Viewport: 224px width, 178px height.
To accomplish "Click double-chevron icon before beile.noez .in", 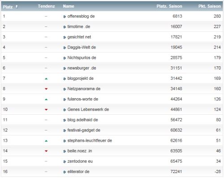I will (65, 152).
